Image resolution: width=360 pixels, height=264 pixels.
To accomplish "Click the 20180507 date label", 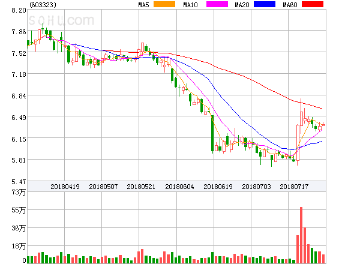I will coord(103,187).
